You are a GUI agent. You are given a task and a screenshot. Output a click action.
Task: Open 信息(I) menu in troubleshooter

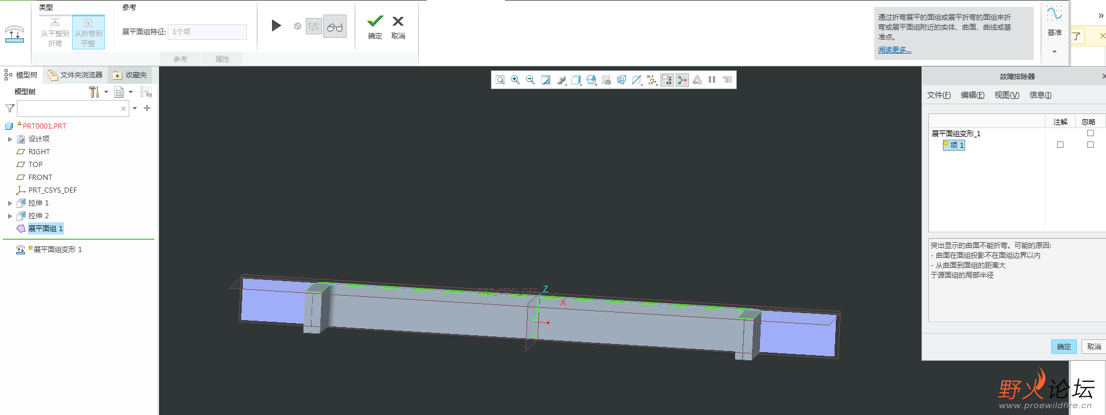pos(1041,95)
